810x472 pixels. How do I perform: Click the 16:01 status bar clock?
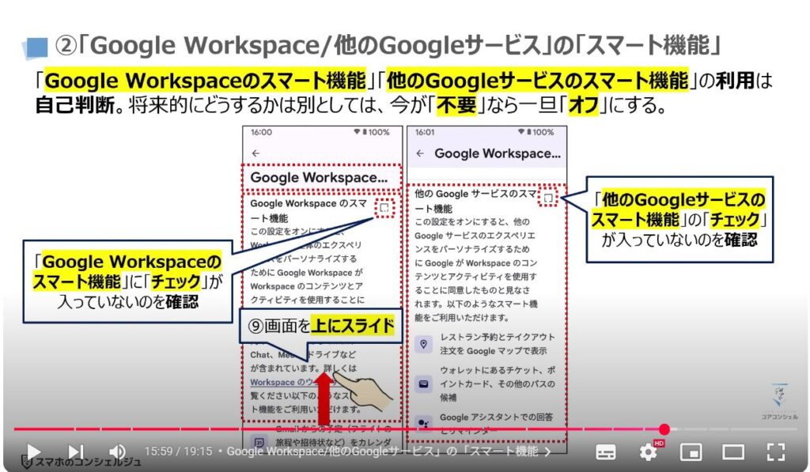[425, 132]
